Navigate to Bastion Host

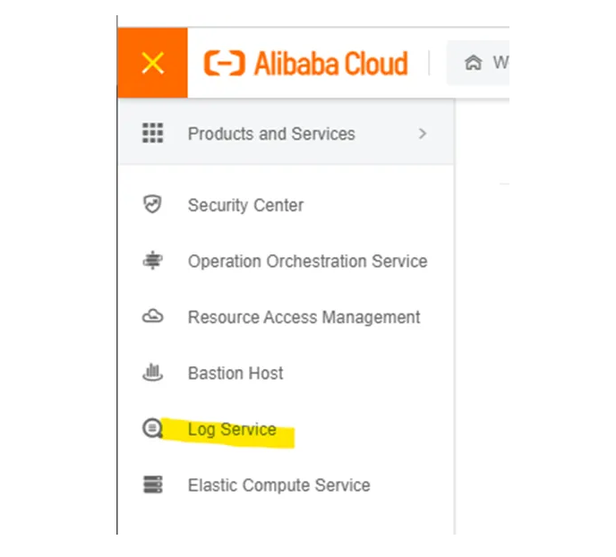[235, 373]
